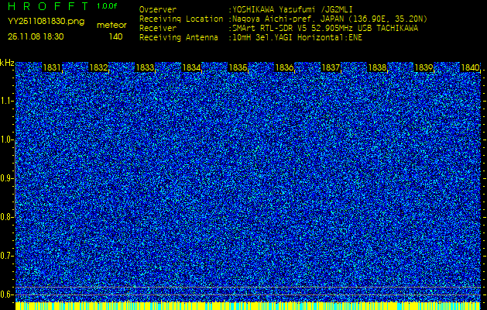487x310 pixels.
Task: Click the 1.0 frequency axis label
Action: [x=6, y=140]
